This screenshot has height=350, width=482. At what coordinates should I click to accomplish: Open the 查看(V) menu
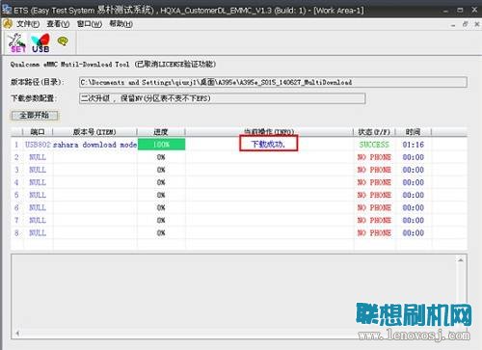(58, 24)
